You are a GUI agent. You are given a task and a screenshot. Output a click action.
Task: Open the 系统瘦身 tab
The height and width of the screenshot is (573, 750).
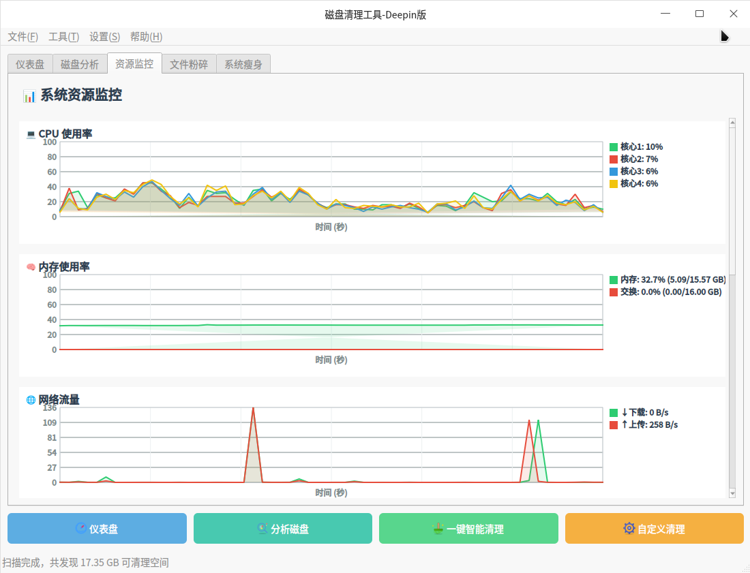click(243, 65)
